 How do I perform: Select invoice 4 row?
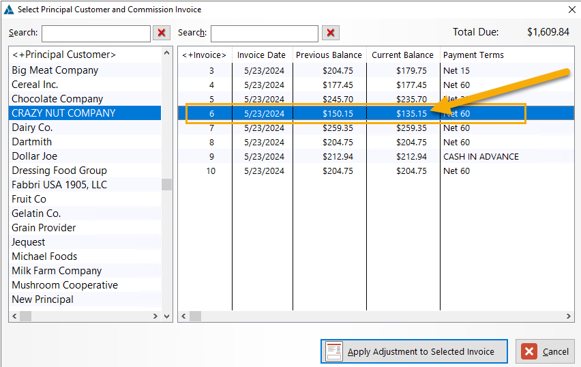376,85
